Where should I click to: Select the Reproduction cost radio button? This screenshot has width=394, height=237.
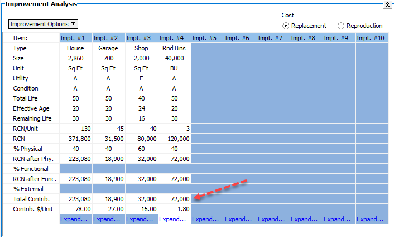[341, 26]
